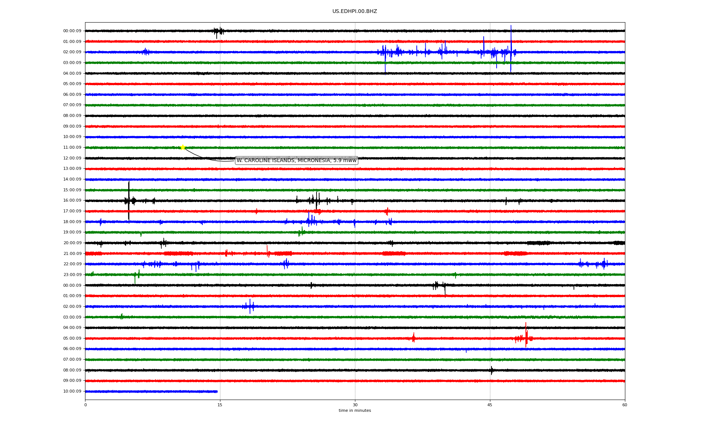
Task: Click the 21:00:09 trace time label
Action: coord(72,253)
